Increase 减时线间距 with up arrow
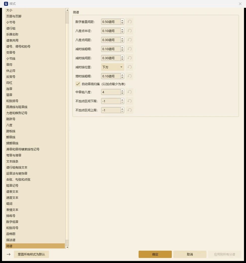 click(122, 57)
